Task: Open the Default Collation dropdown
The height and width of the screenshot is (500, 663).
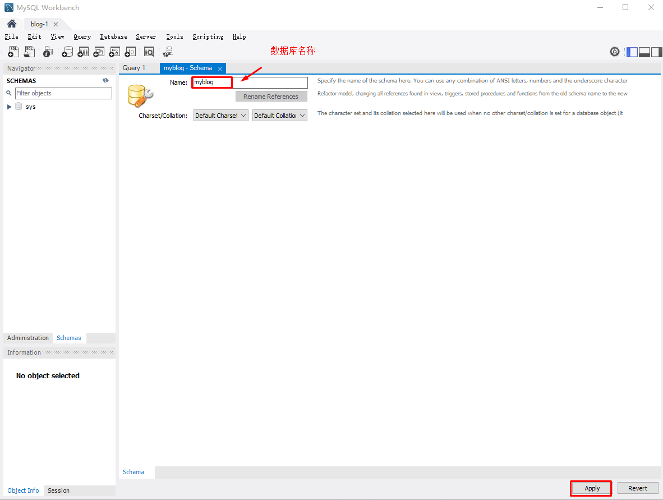Action: (279, 116)
